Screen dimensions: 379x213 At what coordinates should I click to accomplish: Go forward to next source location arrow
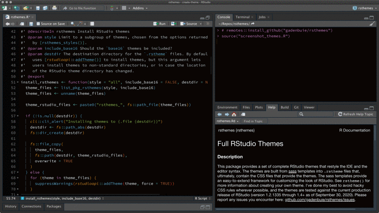pyautogui.click(x=13, y=24)
